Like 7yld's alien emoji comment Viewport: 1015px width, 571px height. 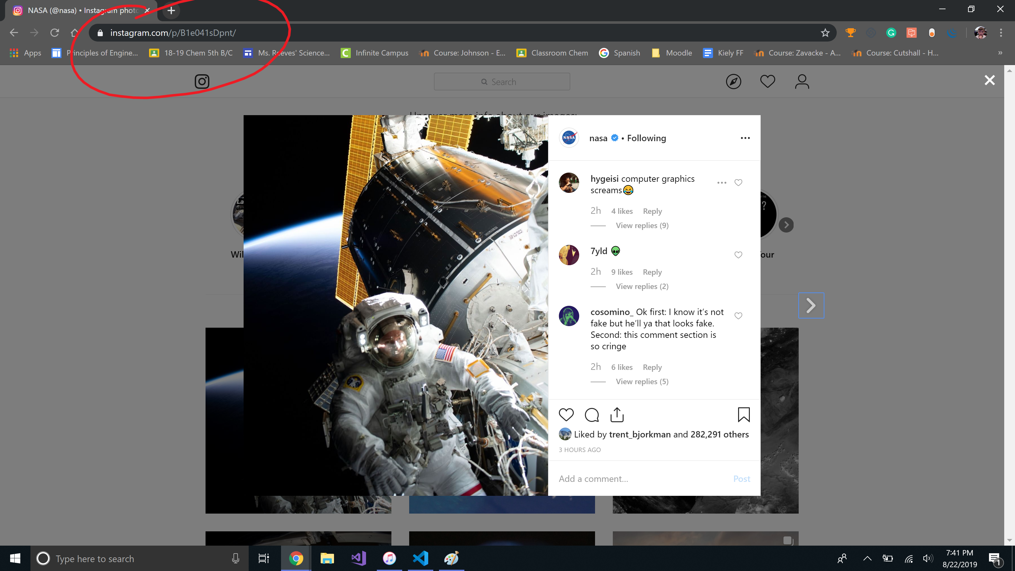click(738, 255)
